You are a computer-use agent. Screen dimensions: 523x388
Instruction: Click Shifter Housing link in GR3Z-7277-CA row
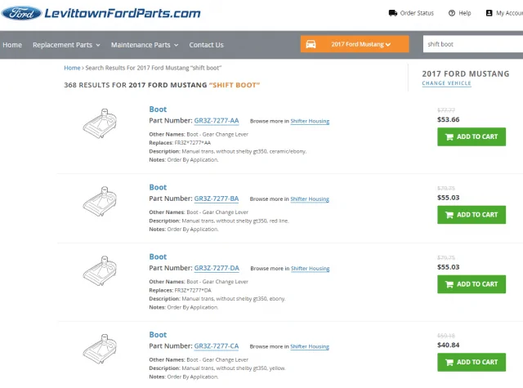pos(310,346)
